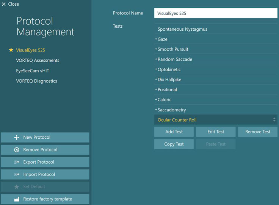Click the Paste Test button
Screen dimensions: 279x205
tap(216, 144)
